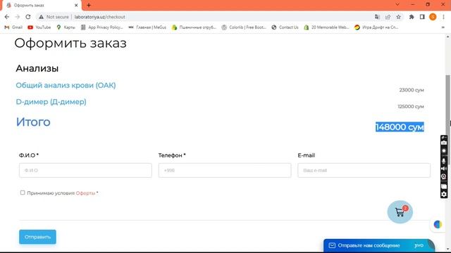Viewport: 451px width, 253px height.
Task: Open recorder settings gear icon
Action: pos(444,194)
